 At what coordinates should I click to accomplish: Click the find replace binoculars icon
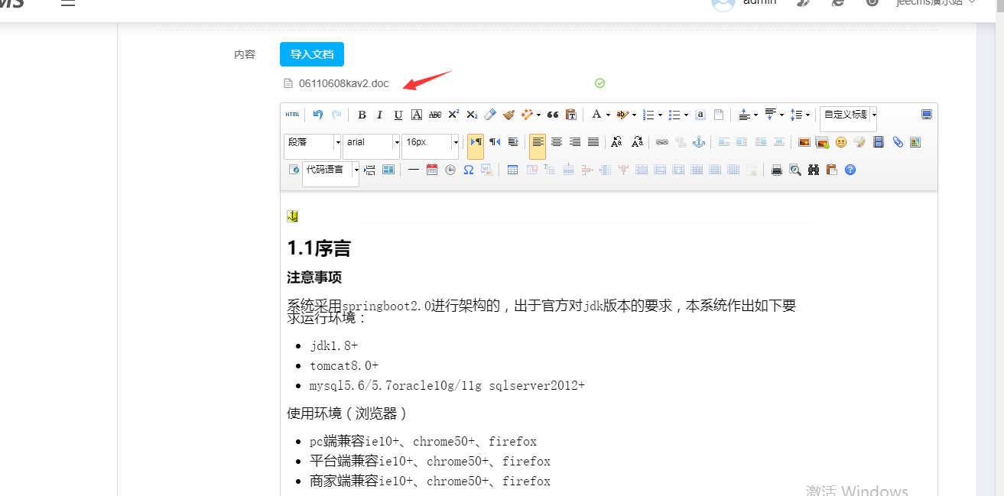[x=814, y=170]
